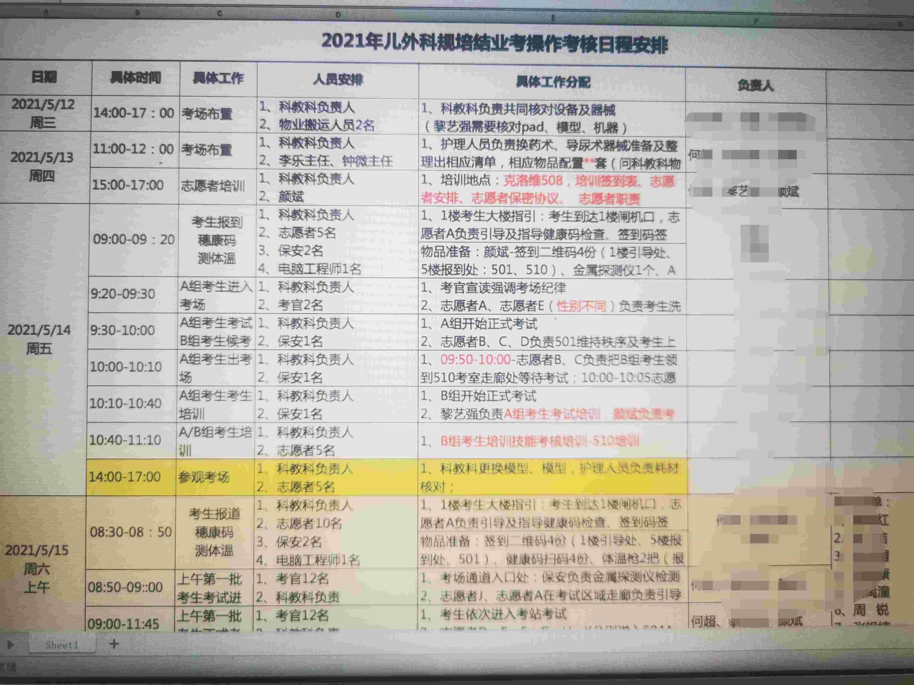Select the 具体时间 header cell
This screenshot has height=685, width=914.
136,78
